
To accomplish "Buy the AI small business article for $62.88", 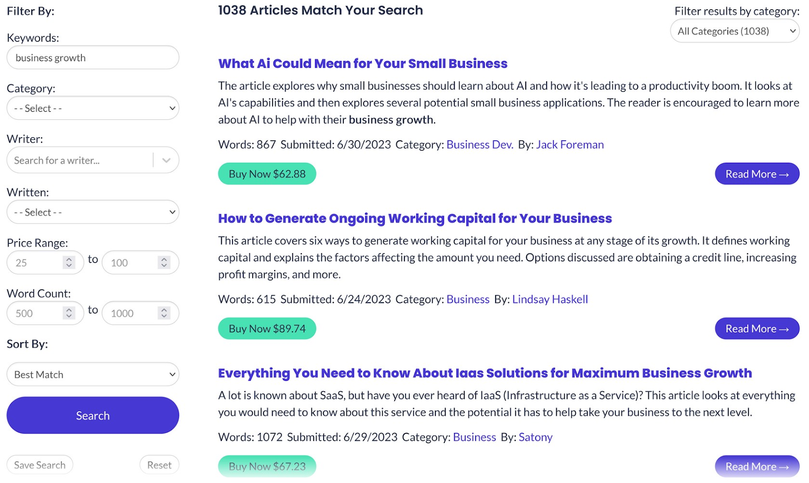I will pyautogui.click(x=267, y=173).
